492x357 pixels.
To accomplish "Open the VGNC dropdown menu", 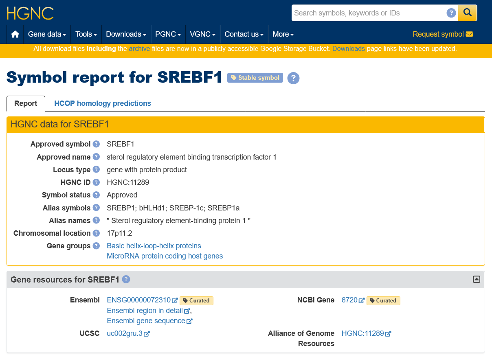I will pyautogui.click(x=203, y=34).
